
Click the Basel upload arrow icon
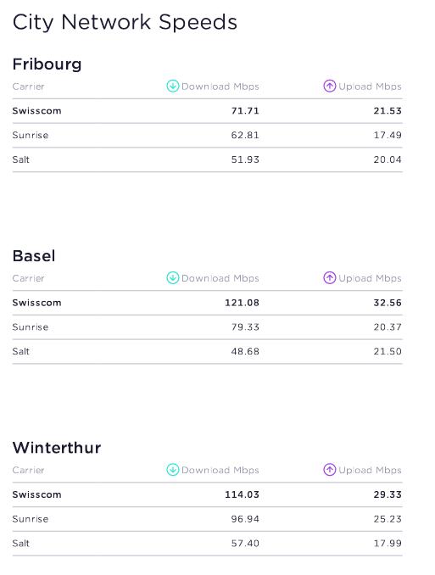pyautogui.click(x=329, y=278)
